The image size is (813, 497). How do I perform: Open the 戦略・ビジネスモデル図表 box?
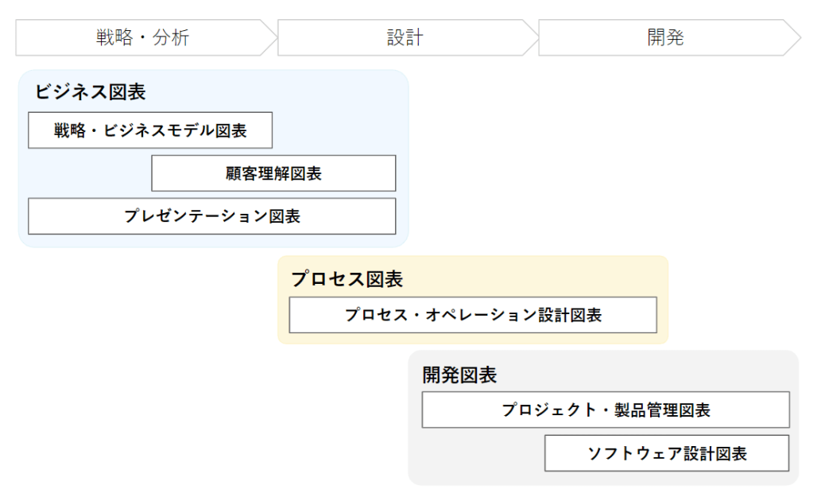tap(150, 130)
